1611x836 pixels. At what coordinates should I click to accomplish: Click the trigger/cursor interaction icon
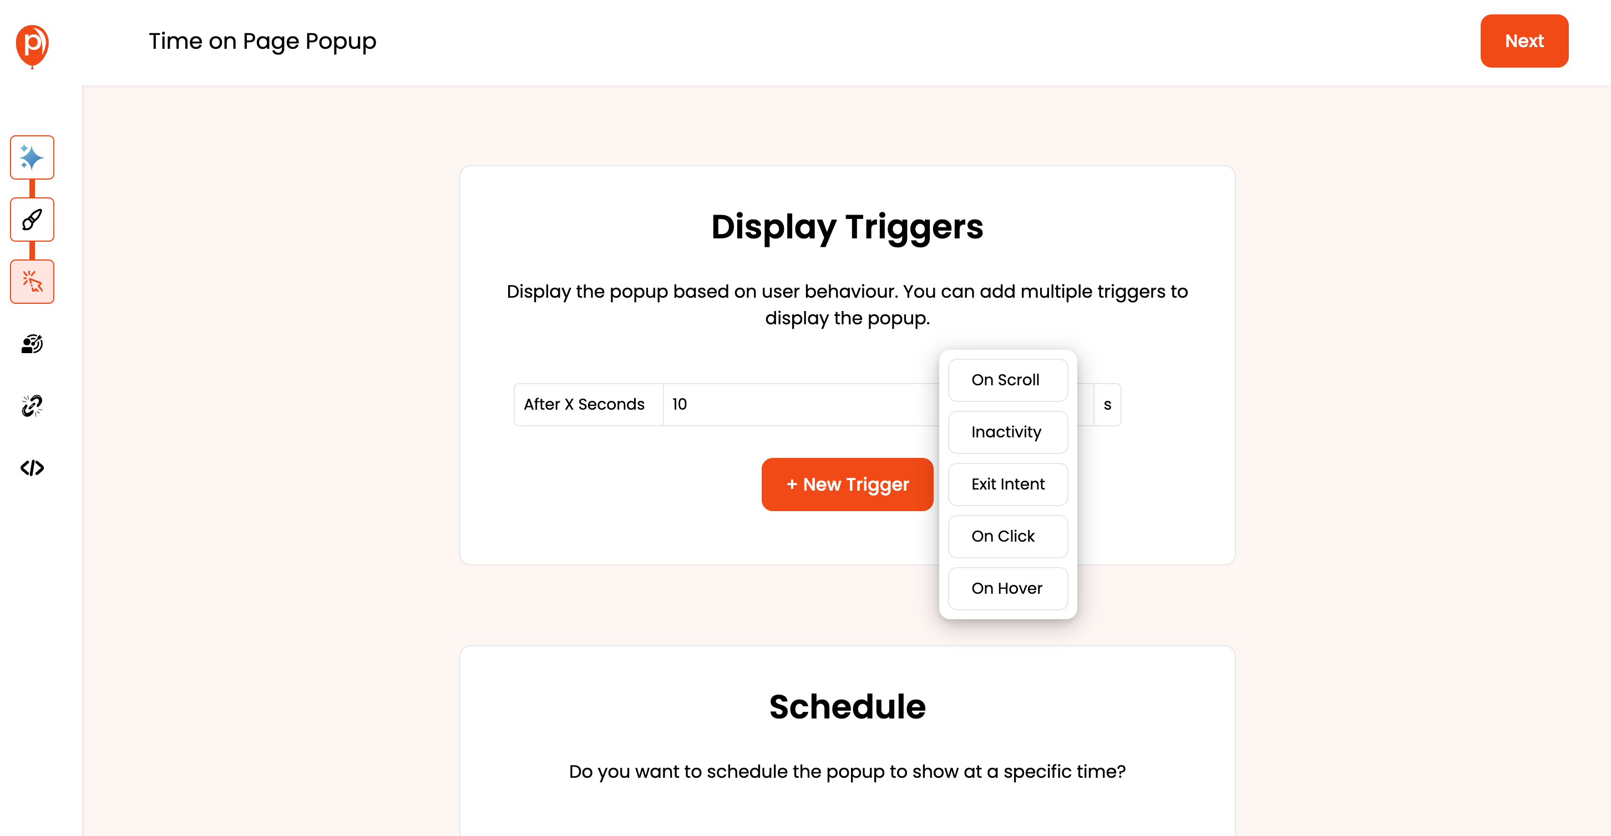click(x=32, y=281)
